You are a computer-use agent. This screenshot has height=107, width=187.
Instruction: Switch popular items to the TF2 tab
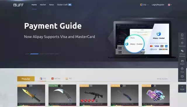point(69,79)
